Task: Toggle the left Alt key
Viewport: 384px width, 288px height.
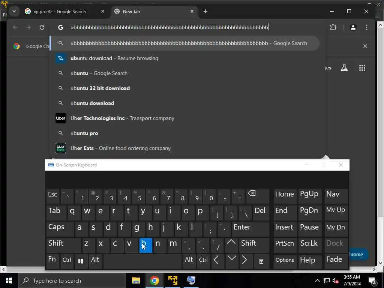Action: click(96, 261)
